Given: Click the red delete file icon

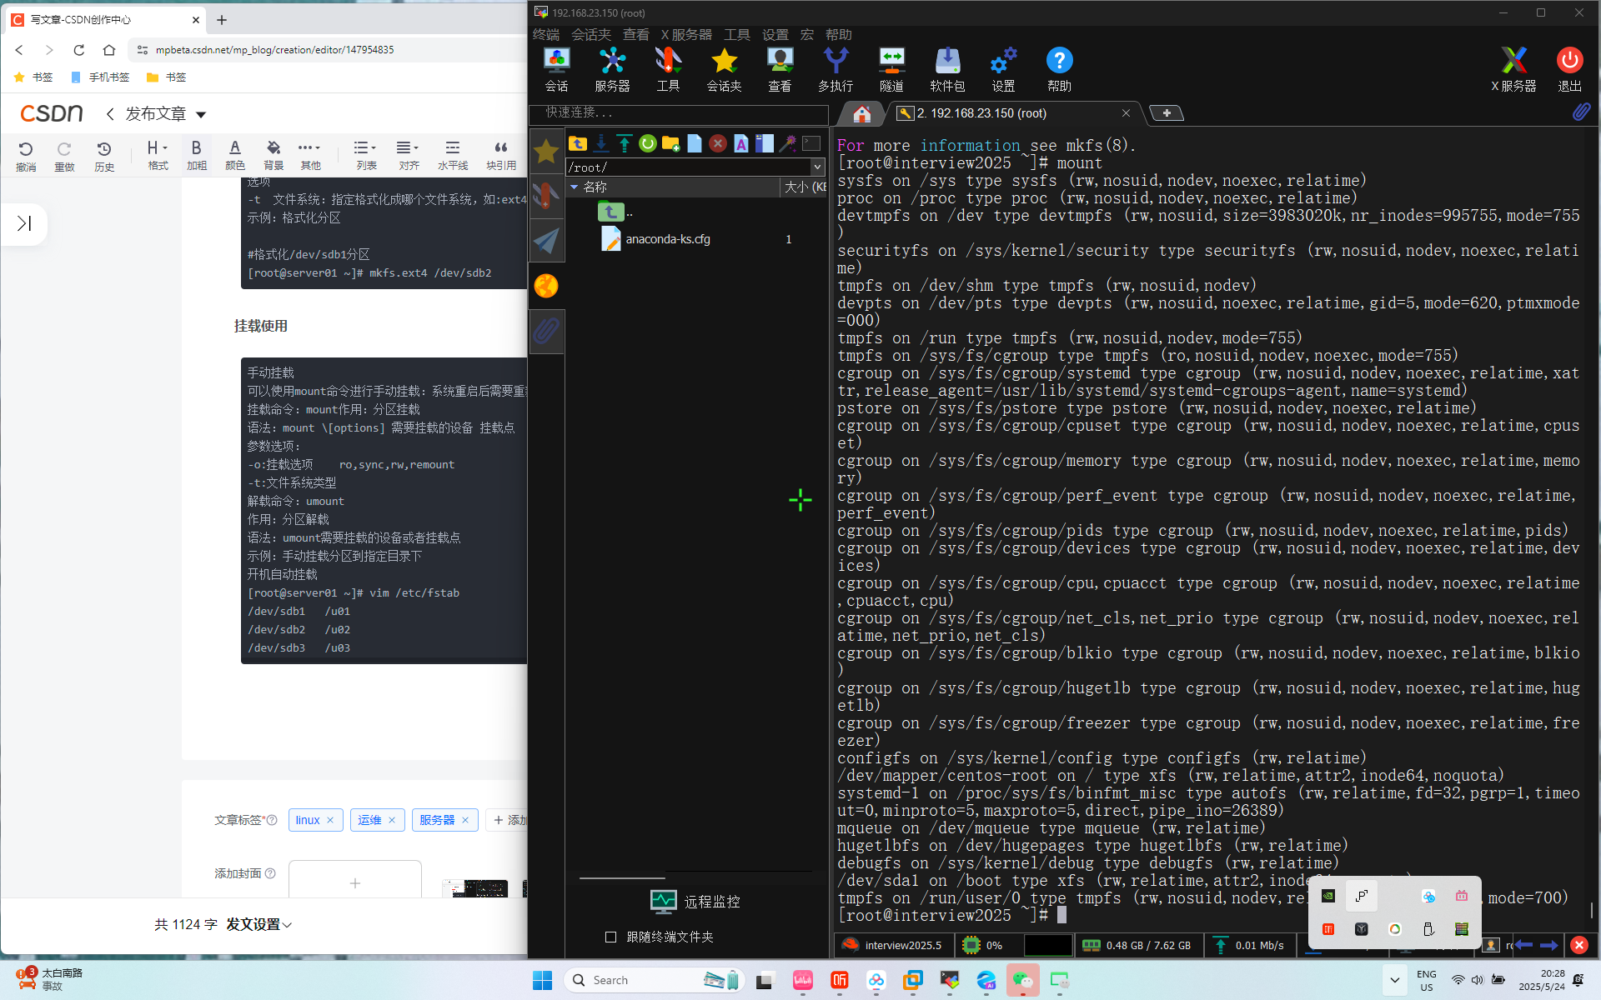Looking at the screenshot, I should (x=717, y=144).
